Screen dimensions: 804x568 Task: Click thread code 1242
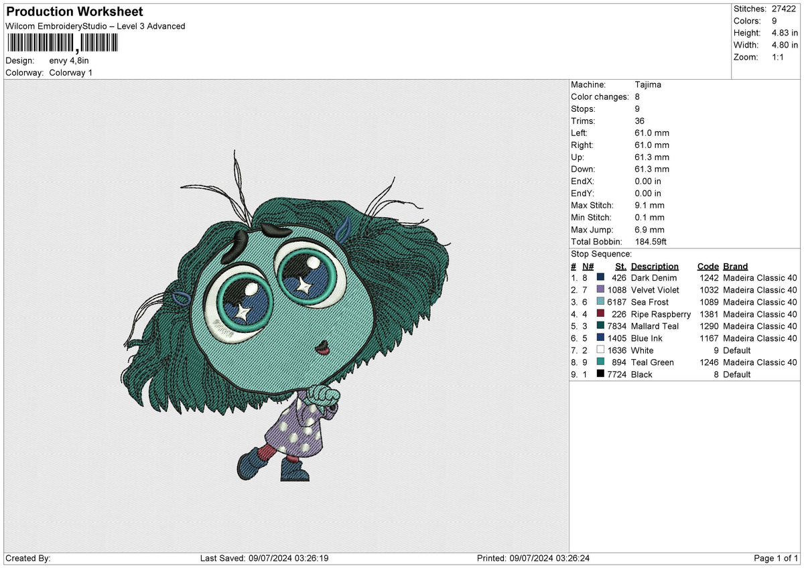710,277
